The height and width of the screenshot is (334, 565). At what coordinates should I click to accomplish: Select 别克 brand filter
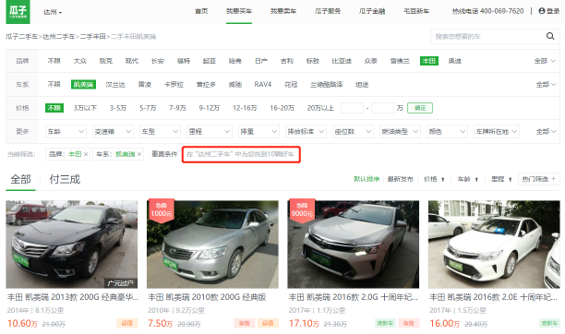(105, 61)
